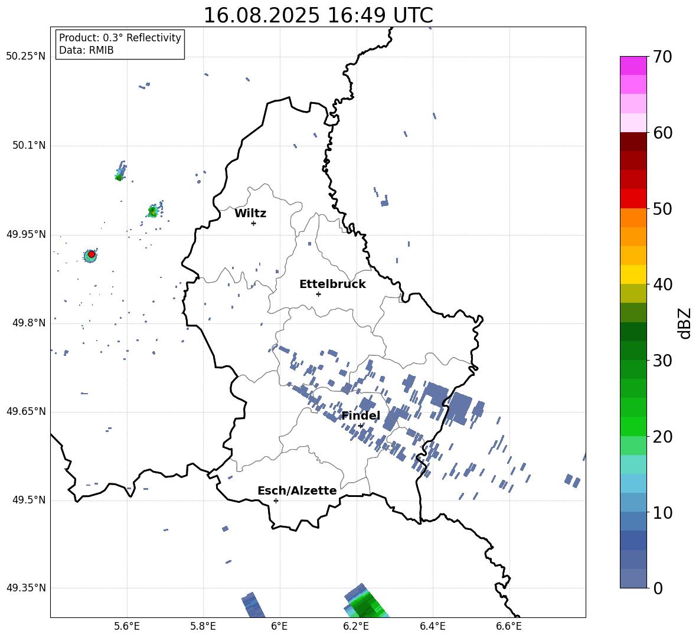Viewport: 699px width, 638px height.
Task: Click the 10 value on colorbar
Action: click(x=662, y=512)
